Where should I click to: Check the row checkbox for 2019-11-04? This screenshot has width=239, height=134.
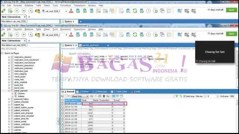coord(62,107)
